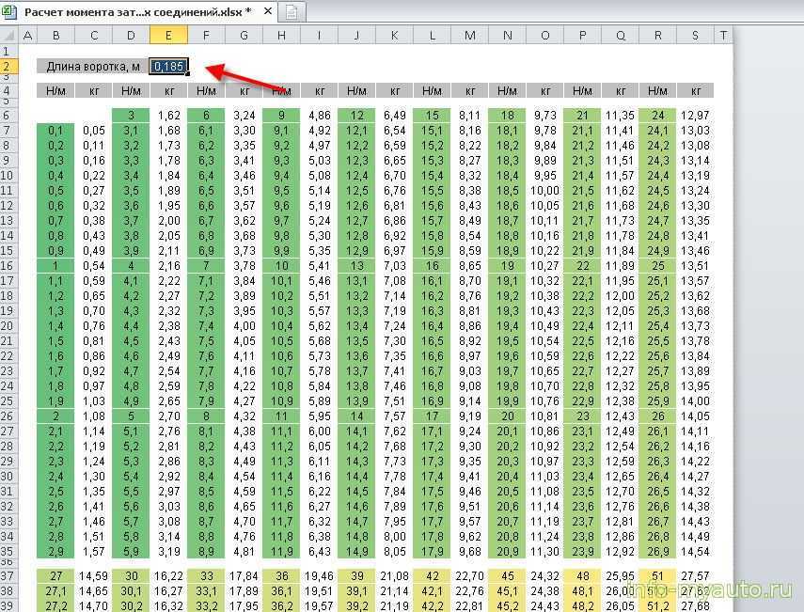Select cell with value 14,59
Screen dimensions: 804x612
[x=94, y=576]
